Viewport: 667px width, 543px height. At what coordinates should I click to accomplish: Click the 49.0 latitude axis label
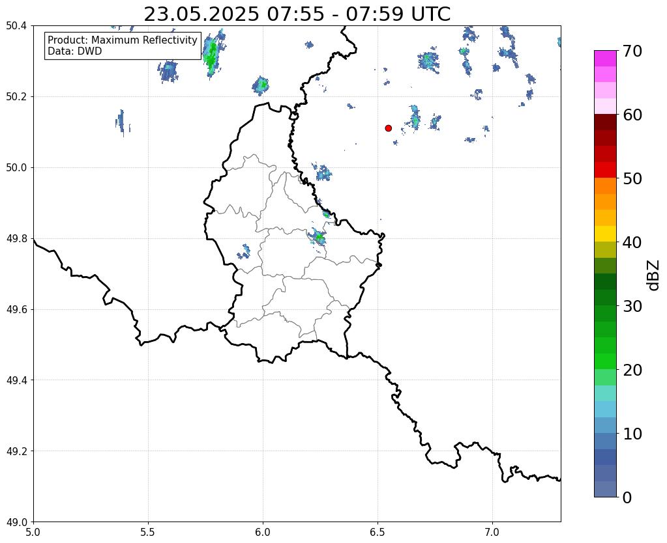16,522
